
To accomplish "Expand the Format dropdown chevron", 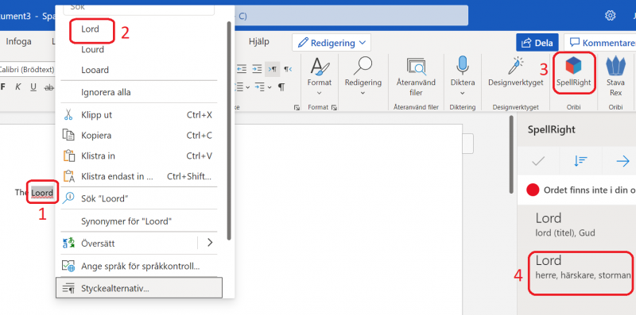I will [320, 93].
